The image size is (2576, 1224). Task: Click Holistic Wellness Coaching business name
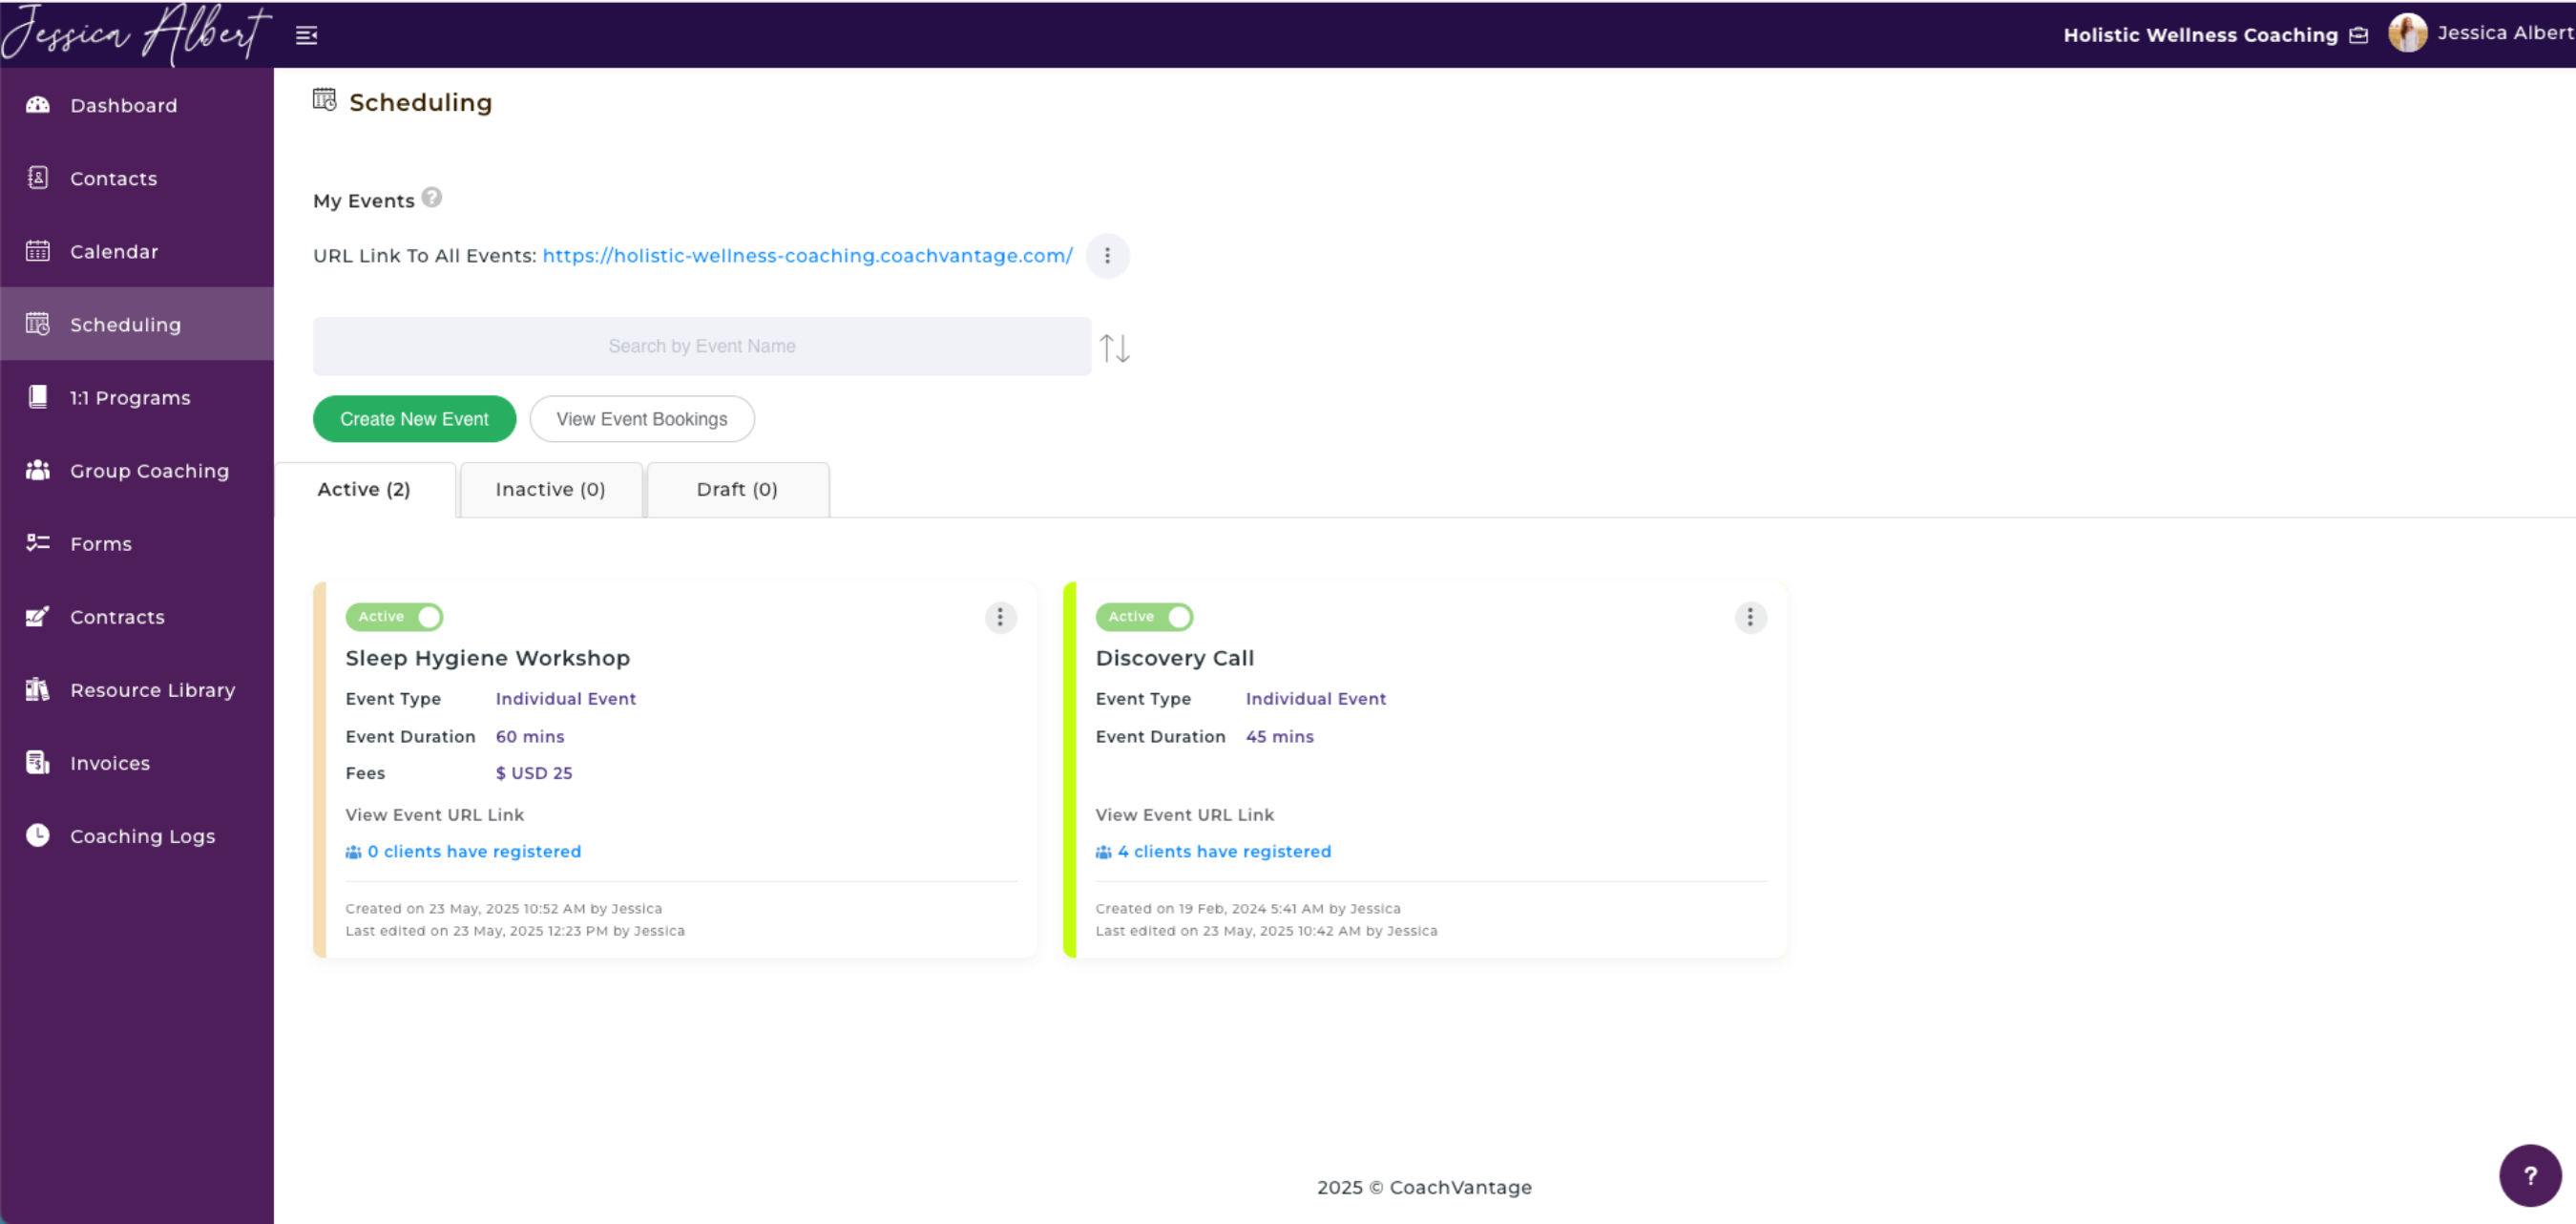coord(2201,35)
